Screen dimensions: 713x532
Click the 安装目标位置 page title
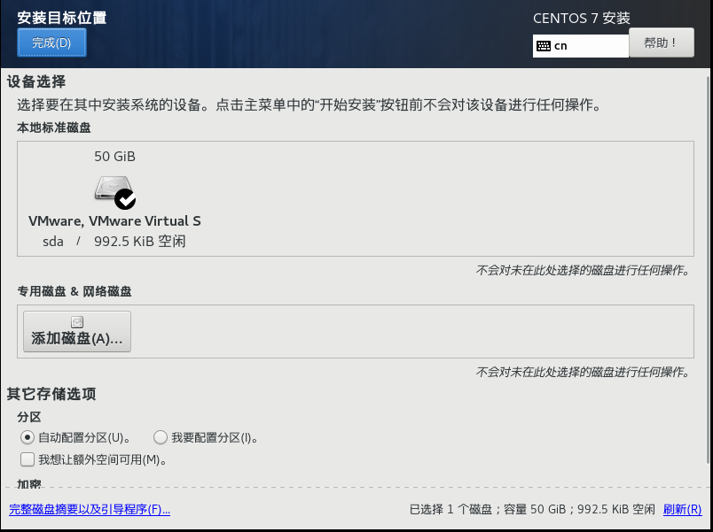pos(62,18)
